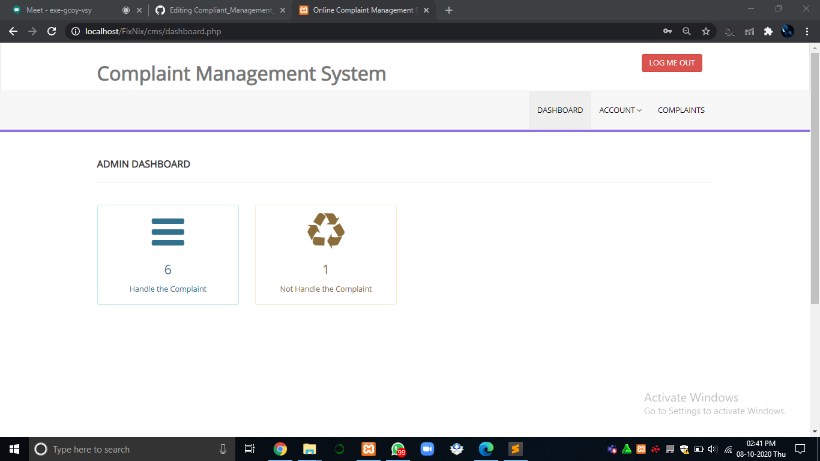
Task: Click the recycle icon above Not Handle the Complaint
Action: point(325,231)
